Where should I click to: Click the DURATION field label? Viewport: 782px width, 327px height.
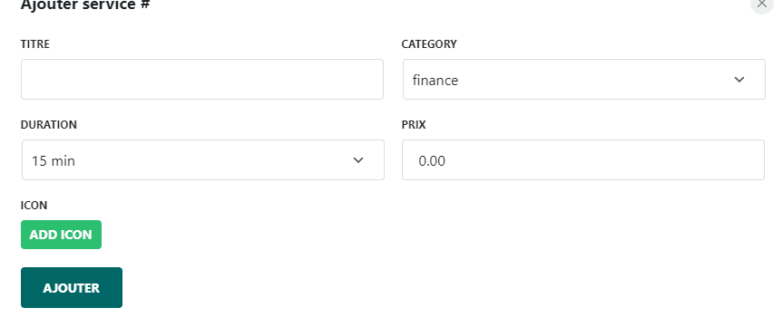48,125
